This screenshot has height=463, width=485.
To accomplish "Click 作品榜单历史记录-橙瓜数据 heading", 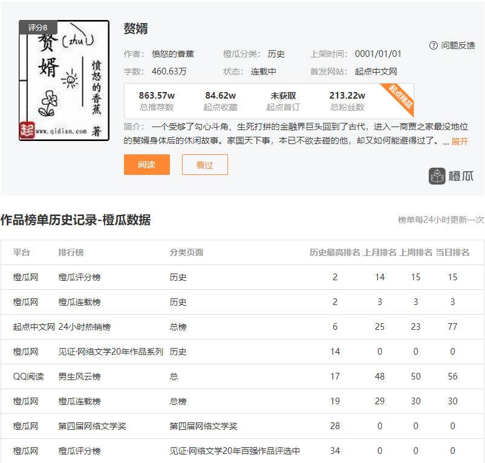I will 76,220.
